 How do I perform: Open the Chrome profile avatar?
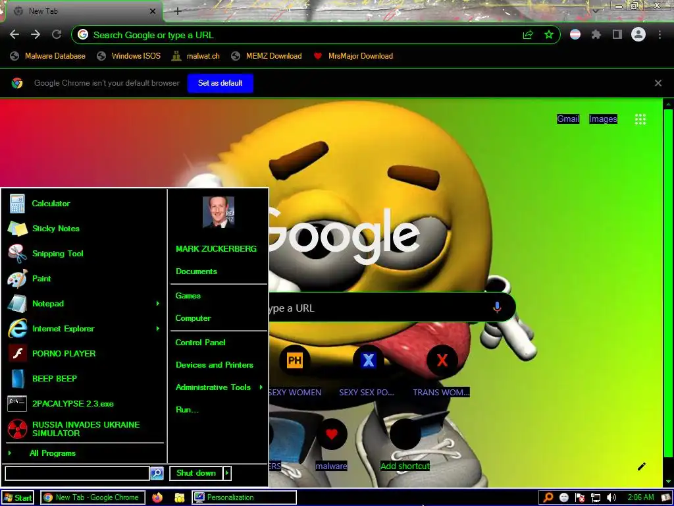[638, 34]
